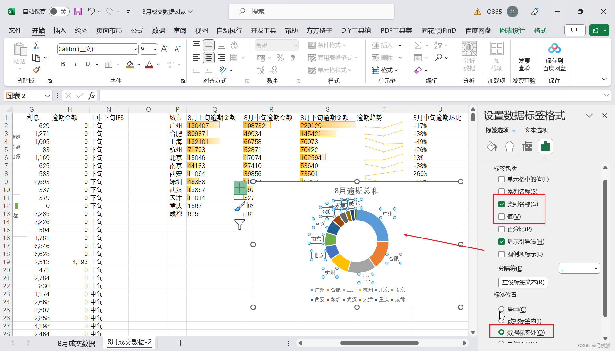This screenshot has height=351, width=615.
Task: Click the Save to Baidu Netdisk icon
Action: pos(554,56)
